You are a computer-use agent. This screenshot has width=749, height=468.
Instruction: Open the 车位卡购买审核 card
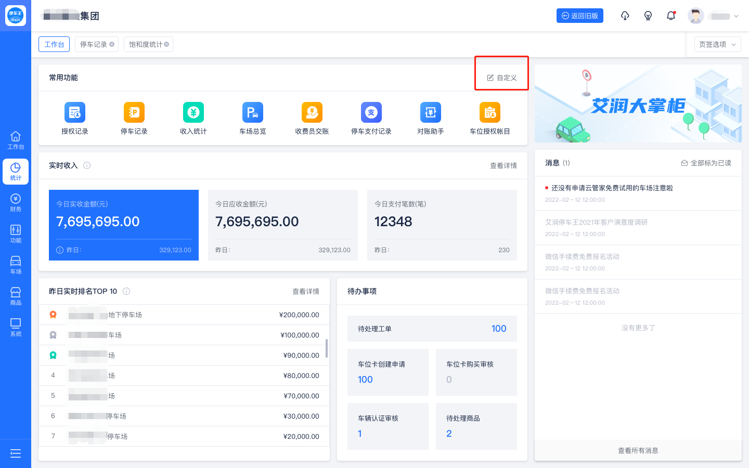476,372
